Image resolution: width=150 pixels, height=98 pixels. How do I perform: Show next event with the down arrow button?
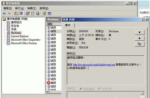pyautogui.click(x=140, y=38)
